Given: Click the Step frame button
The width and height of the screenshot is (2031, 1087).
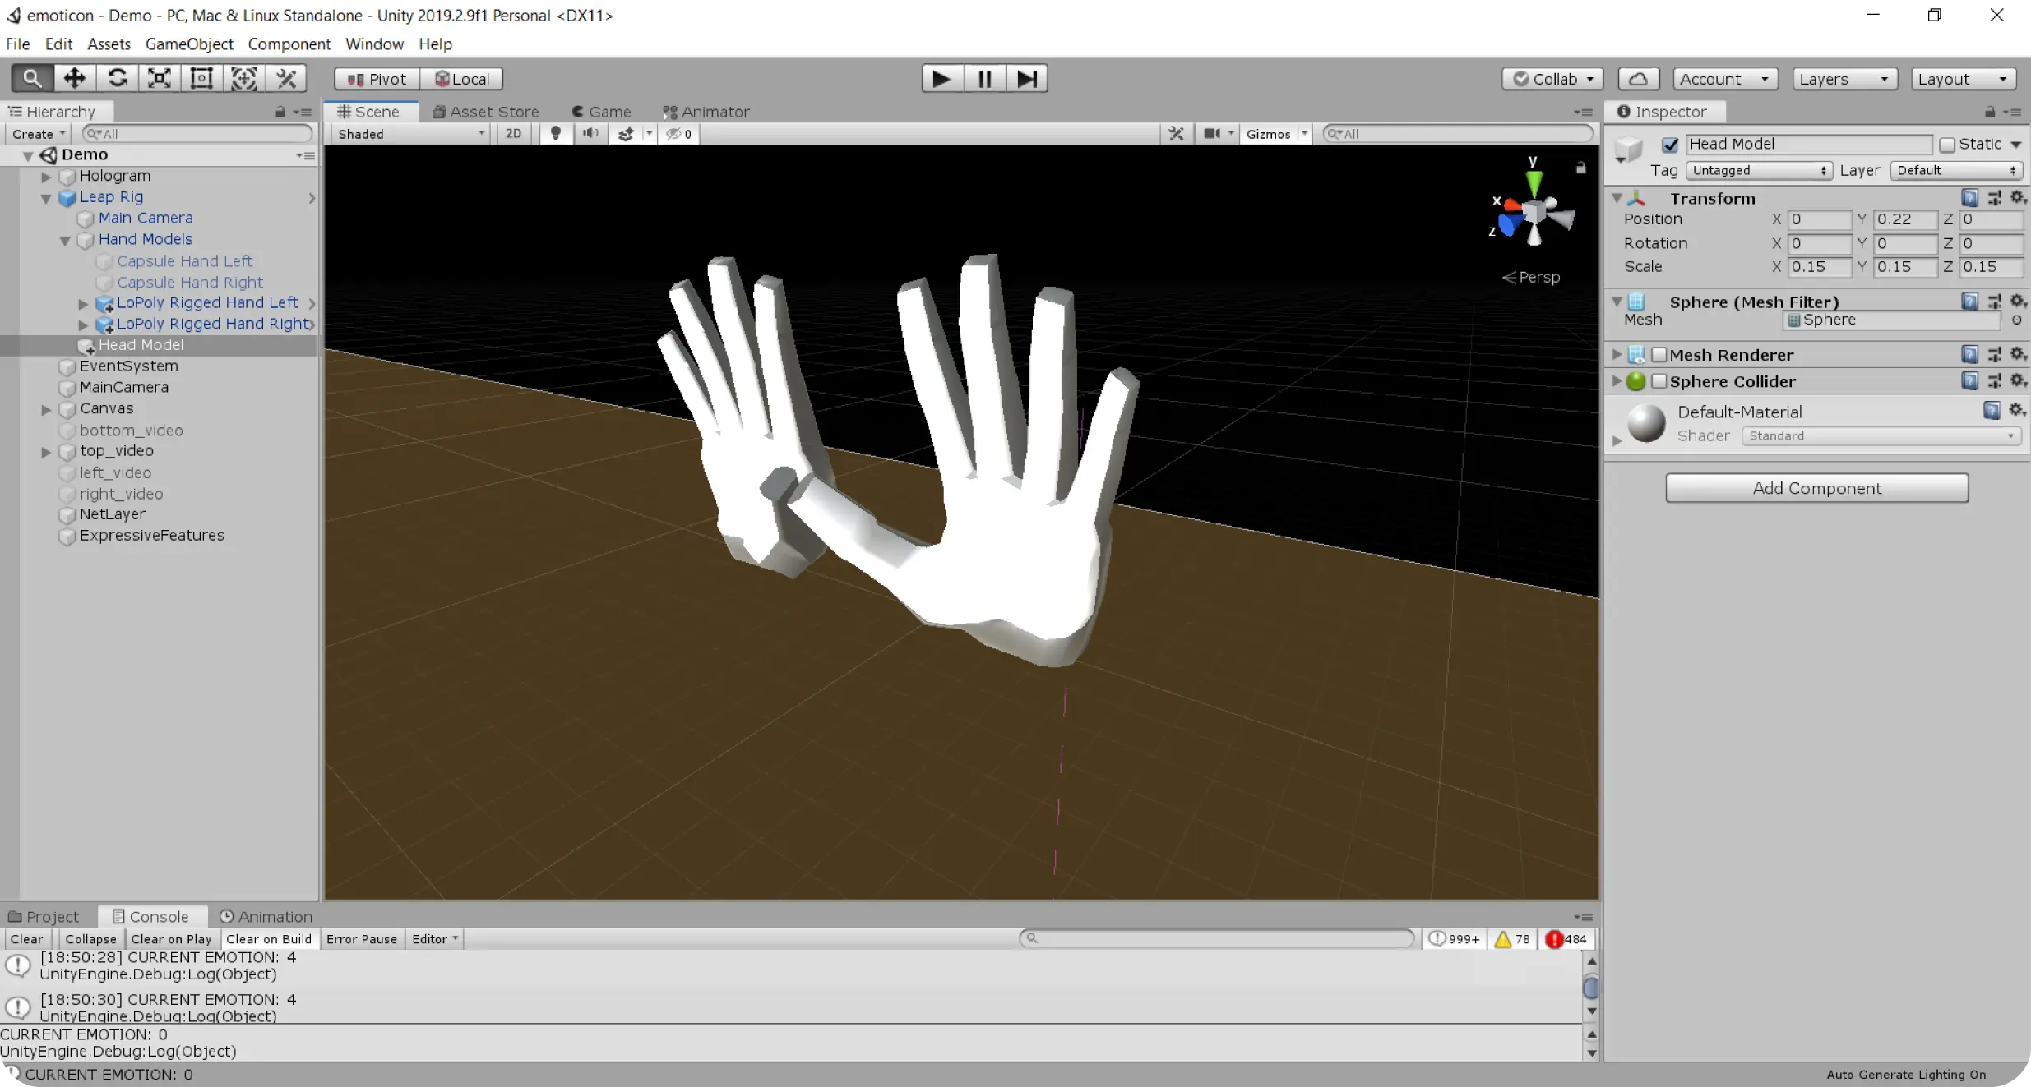Looking at the screenshot, I should 1026,79.
